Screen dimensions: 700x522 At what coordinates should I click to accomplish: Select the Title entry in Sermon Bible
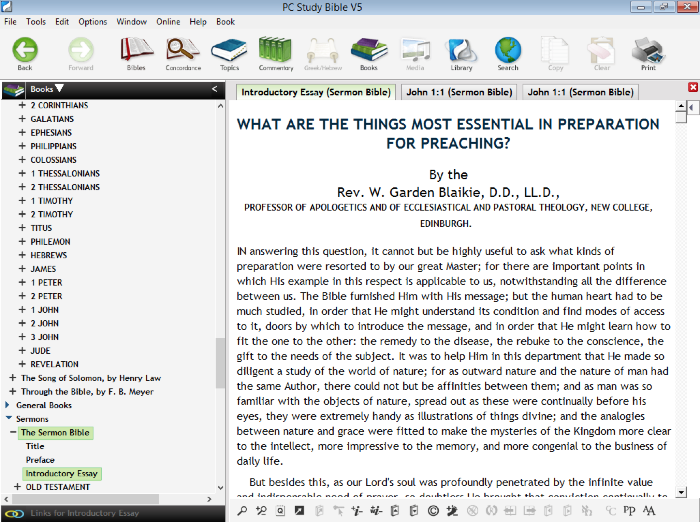pos(35,446)
